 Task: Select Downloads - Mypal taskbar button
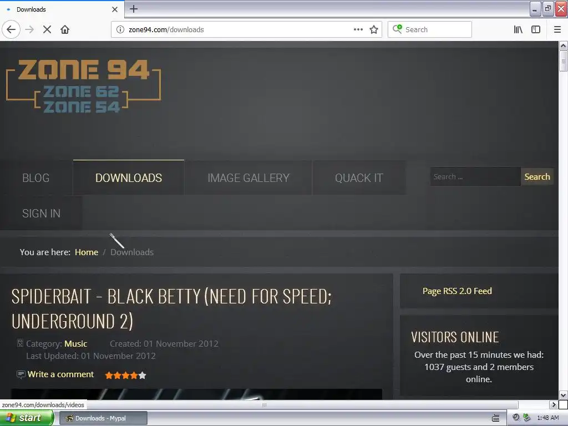click(103, 418)
